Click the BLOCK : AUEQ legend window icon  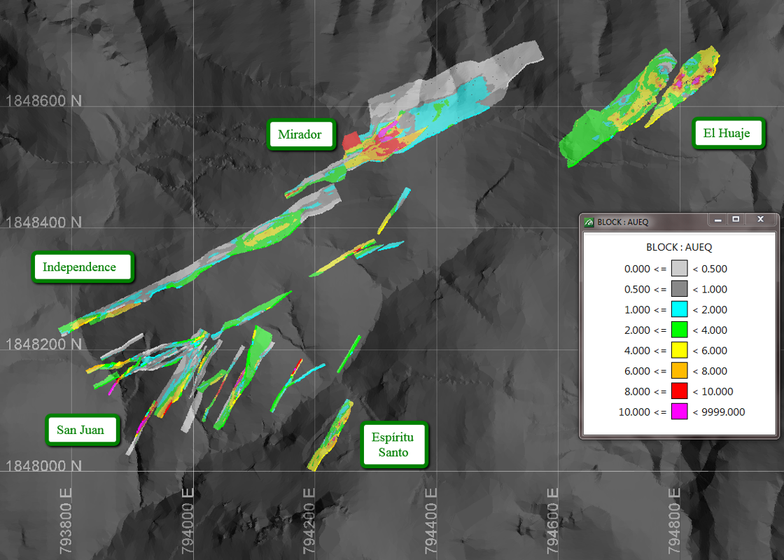589,222
